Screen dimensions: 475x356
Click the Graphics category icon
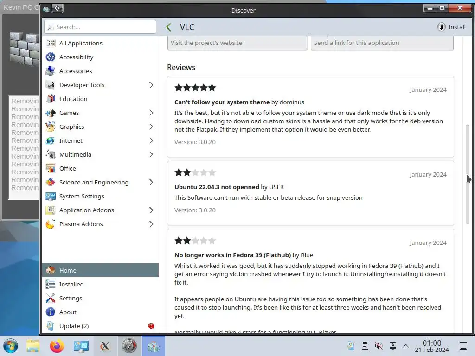[x=51, y=127]
